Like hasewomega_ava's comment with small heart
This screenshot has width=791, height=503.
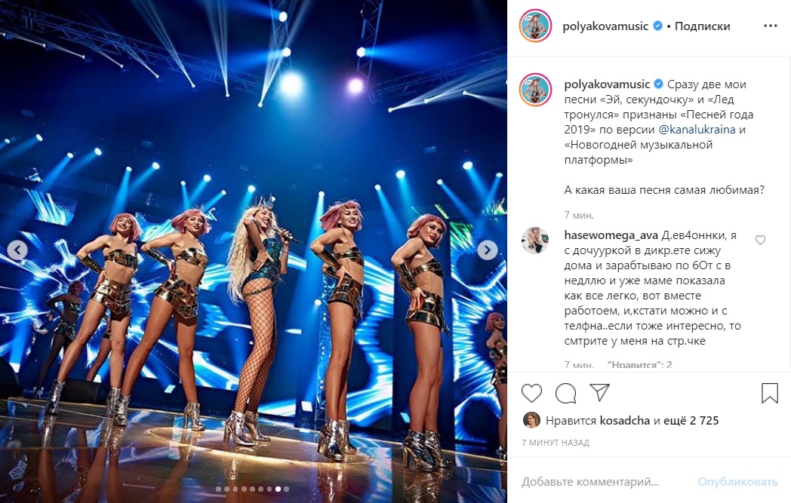(x=760, y=241)
